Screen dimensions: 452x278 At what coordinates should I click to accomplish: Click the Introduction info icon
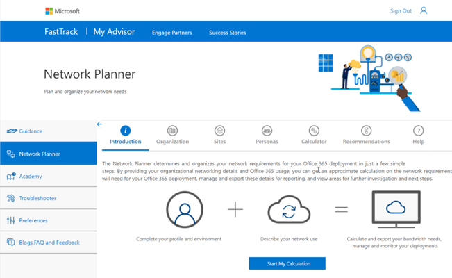[126, 131]
